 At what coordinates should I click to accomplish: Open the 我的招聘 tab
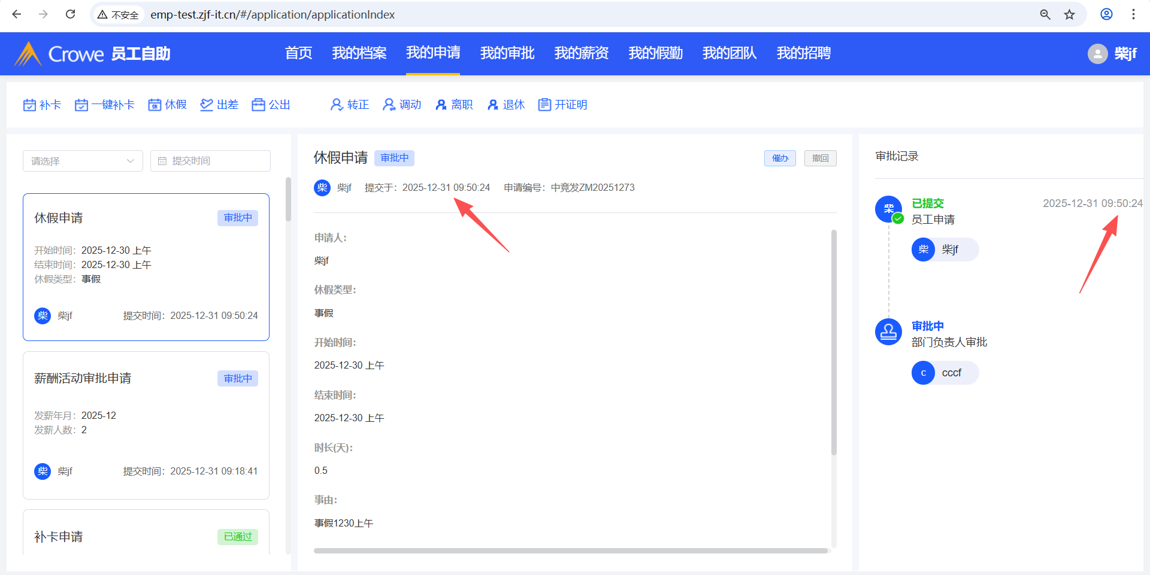click(x=804, y=53)
